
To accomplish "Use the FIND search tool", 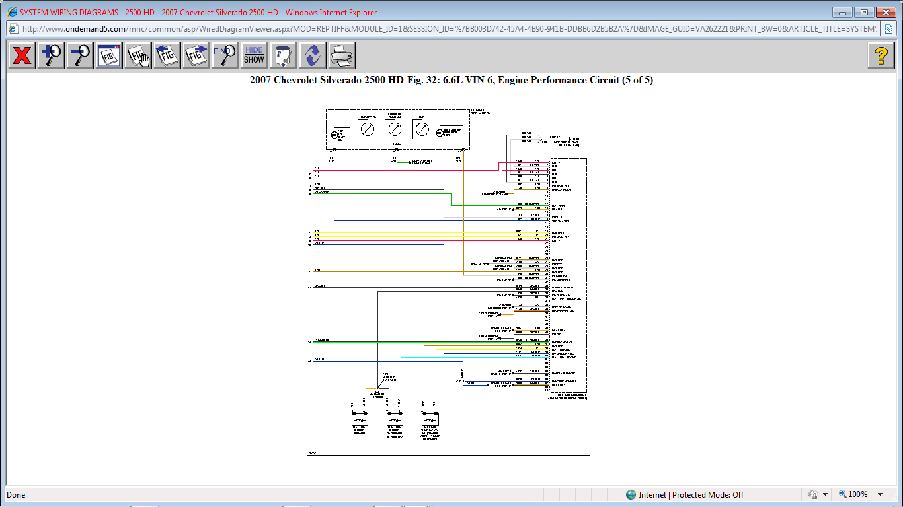I will [x=224, y=55].
